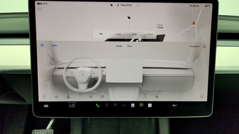Select Off climate keep mode
This screenshot has height=134, width=239.
click(101, 34)
